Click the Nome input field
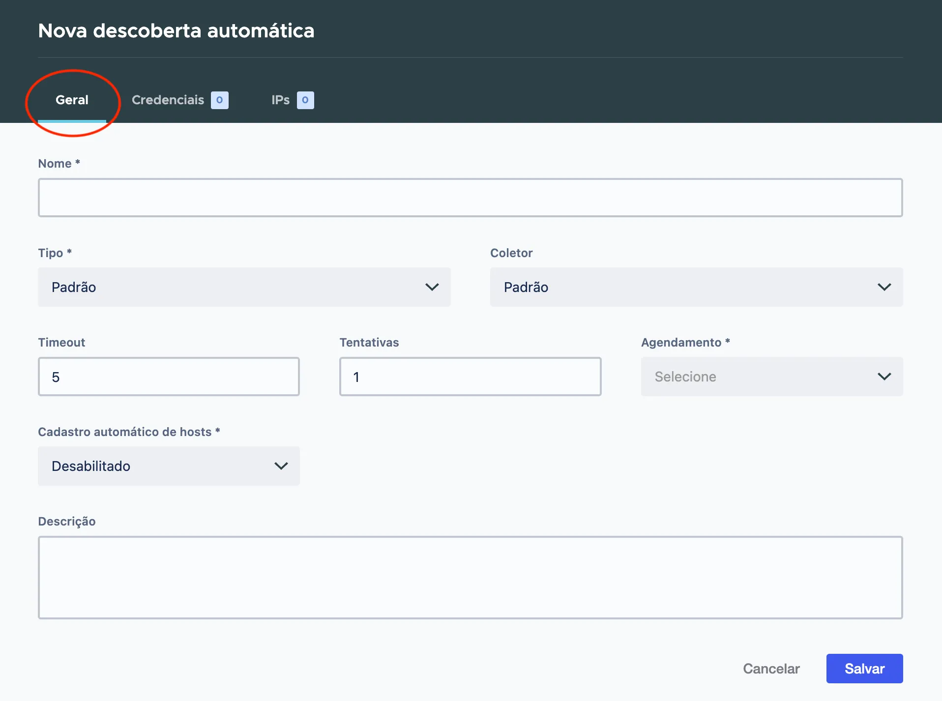Screen dimensions: 942x701 pos(470,198)
